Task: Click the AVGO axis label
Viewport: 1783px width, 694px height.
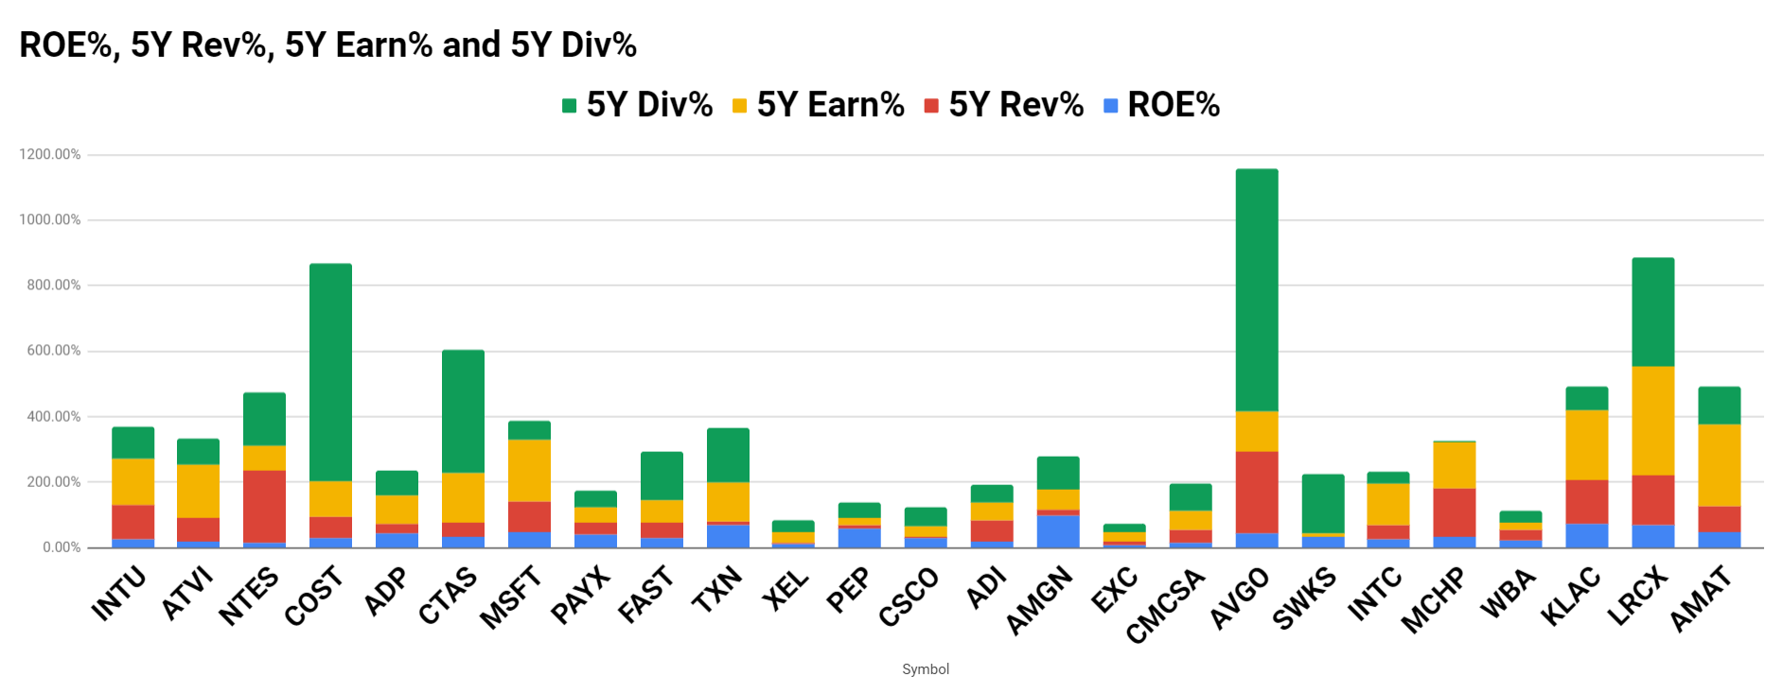Action: tap(1240, 598)
